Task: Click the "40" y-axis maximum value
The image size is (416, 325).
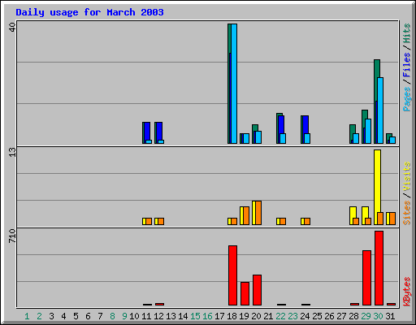Action: coord(12,27)
